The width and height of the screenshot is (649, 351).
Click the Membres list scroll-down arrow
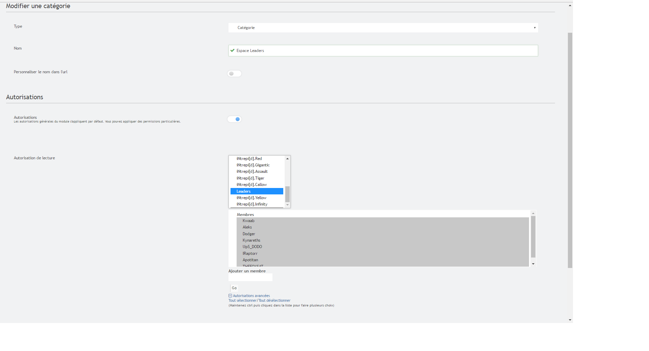point(533,264)
